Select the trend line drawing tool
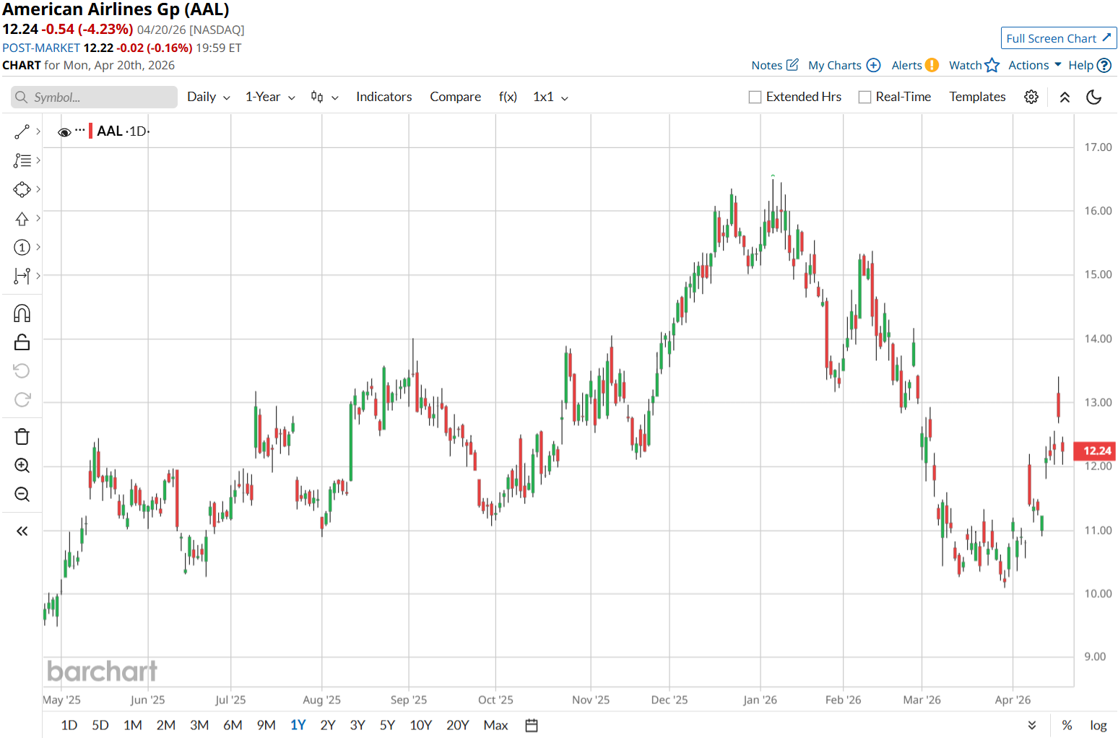This screenshot has height=738, width=1118. point(22,131)
